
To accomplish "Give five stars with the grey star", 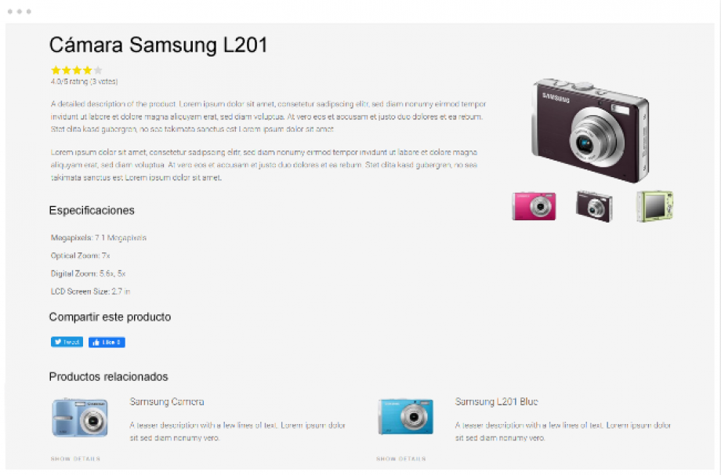I will tap(98, 70).
